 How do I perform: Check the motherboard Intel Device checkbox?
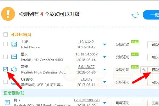click(x=6, y=44)
